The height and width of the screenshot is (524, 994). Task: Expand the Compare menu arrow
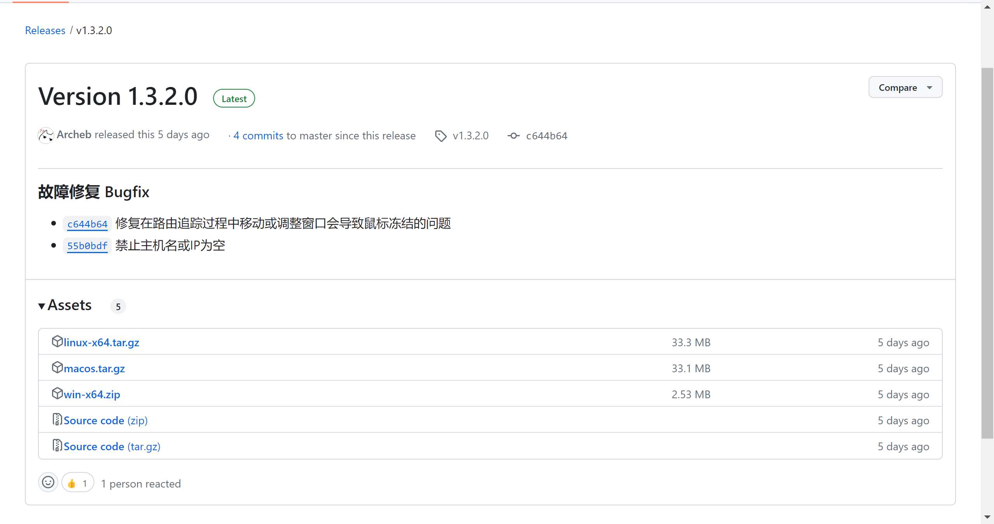pyautogui.click(x=930, y=87)
